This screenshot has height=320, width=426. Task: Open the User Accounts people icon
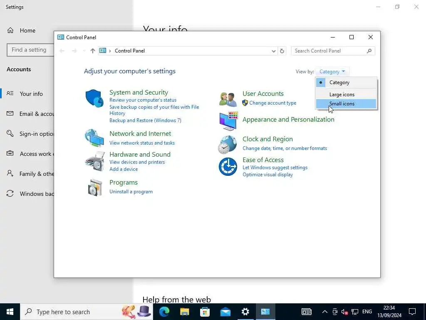coord(228,99)
